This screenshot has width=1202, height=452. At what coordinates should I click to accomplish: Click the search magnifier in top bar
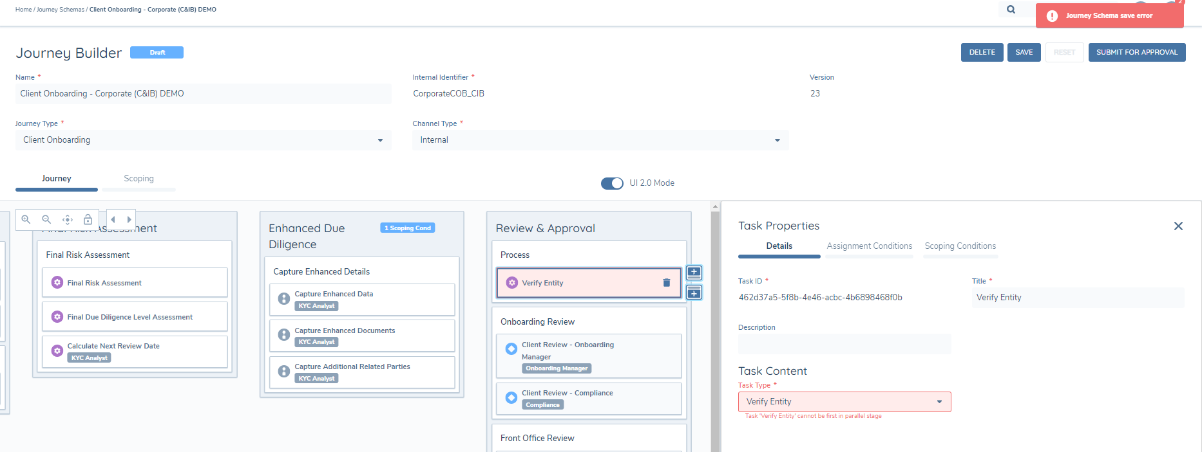click(1011, 10)
